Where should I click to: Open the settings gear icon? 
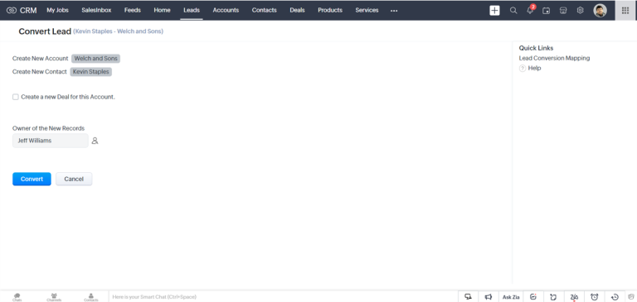(x=580, y=11)
